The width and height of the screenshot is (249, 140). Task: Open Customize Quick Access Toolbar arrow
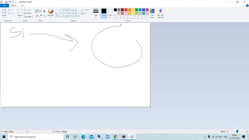click(x=16, y=2)
